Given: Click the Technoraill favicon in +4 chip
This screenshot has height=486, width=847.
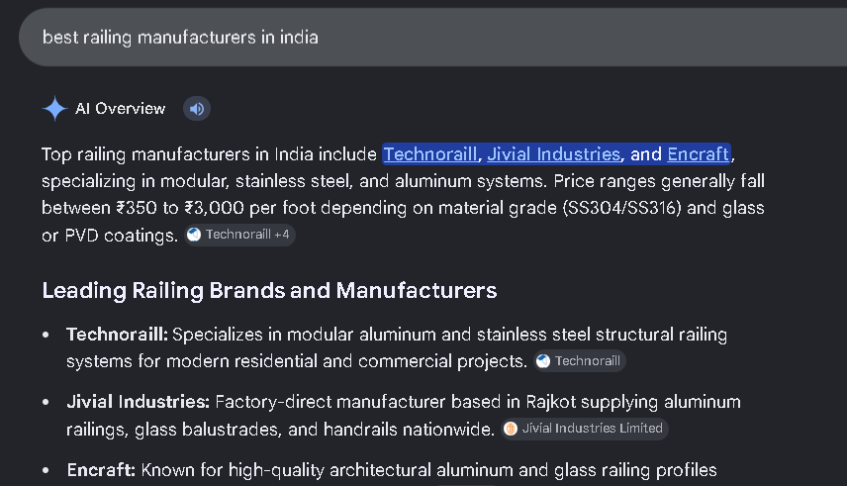Looking at the screenshot, I should pos(194,235).
